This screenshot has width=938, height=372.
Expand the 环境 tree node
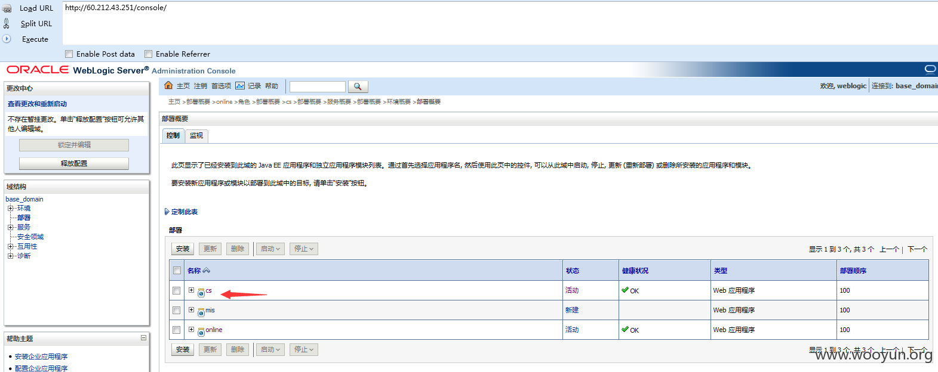[x=10, y=208]
